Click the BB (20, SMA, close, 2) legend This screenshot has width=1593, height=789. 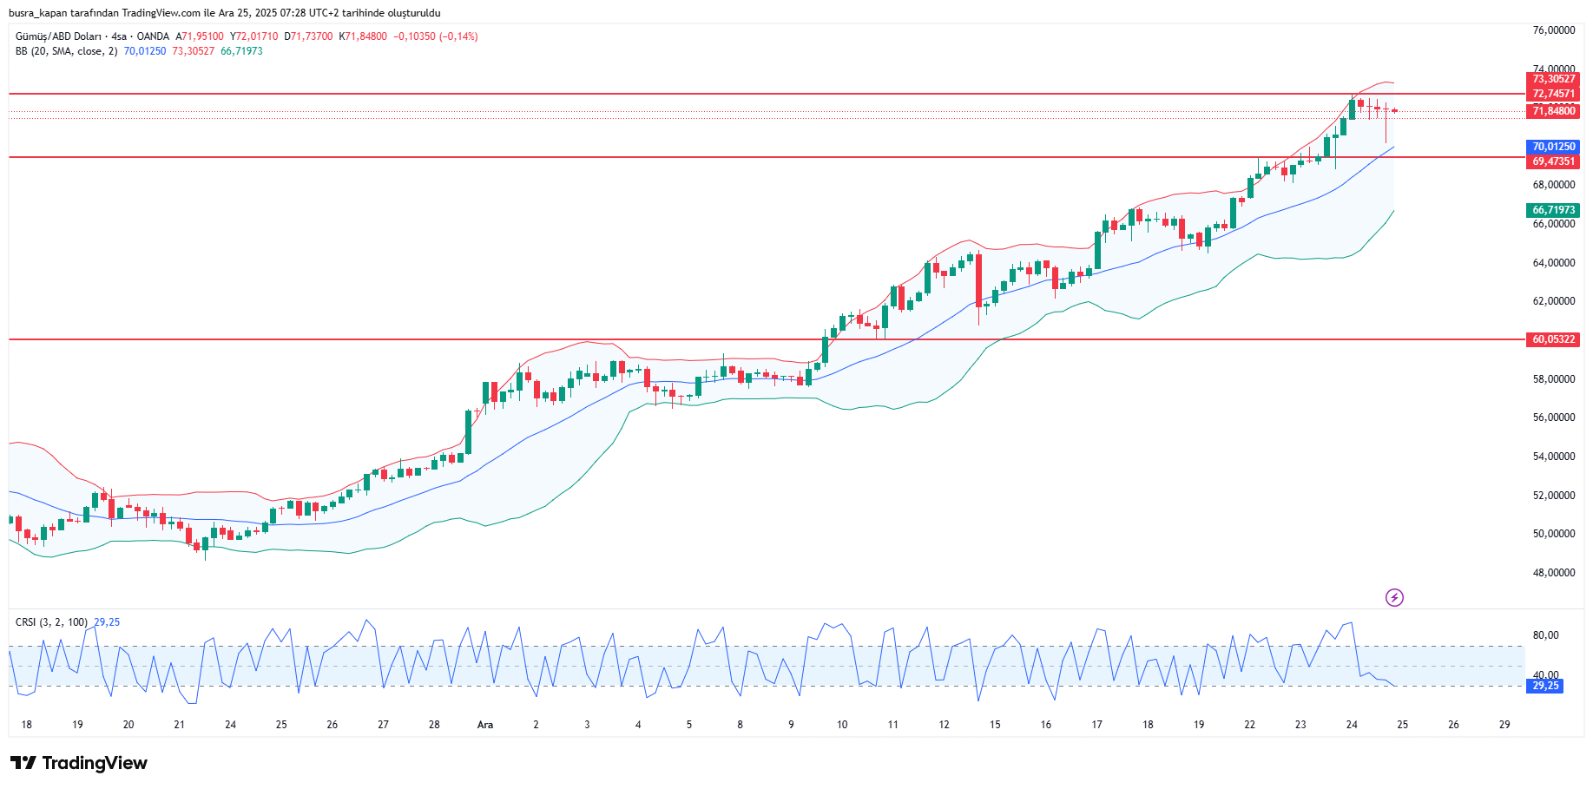point(66,51)
